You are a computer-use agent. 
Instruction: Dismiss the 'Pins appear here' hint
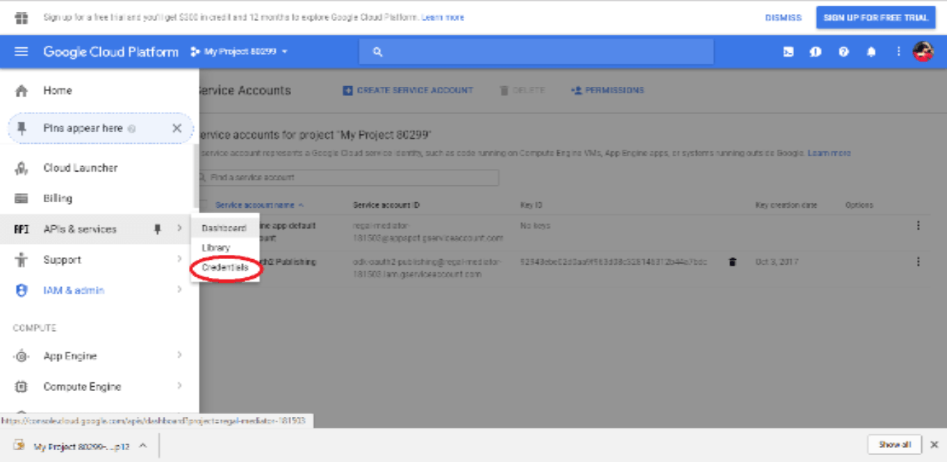click(x=176, y=129)
